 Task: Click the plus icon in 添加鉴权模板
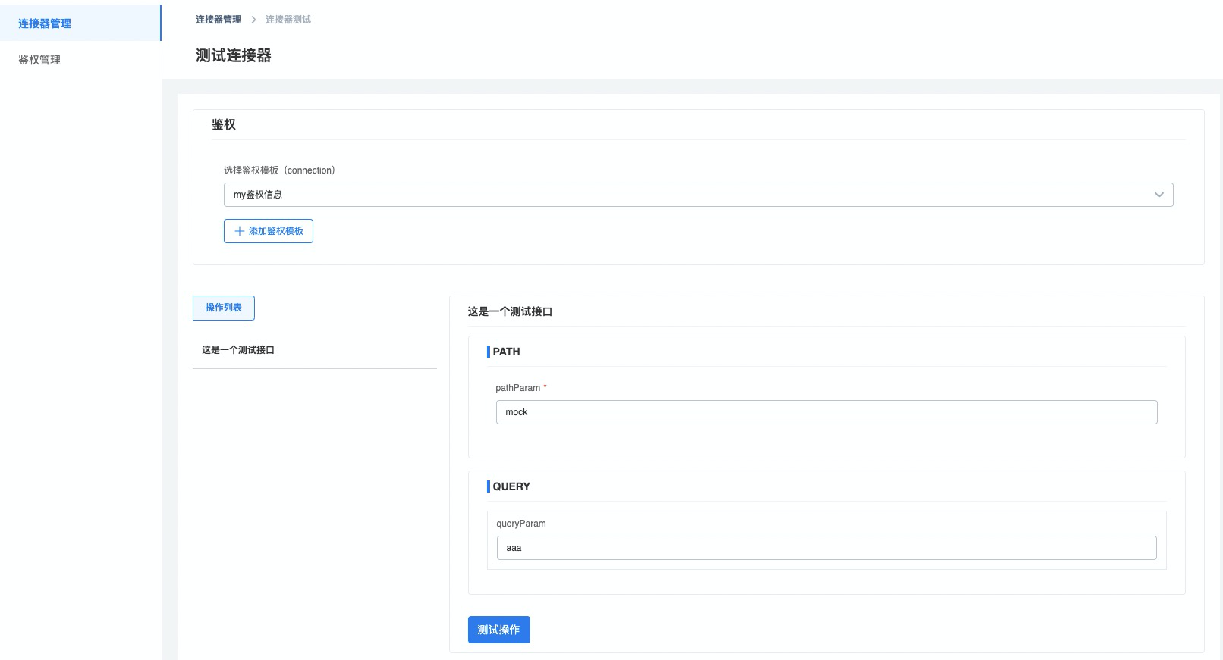240,231
